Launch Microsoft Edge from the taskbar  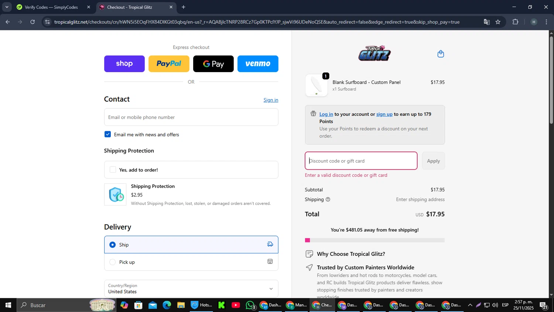(167, 305)
